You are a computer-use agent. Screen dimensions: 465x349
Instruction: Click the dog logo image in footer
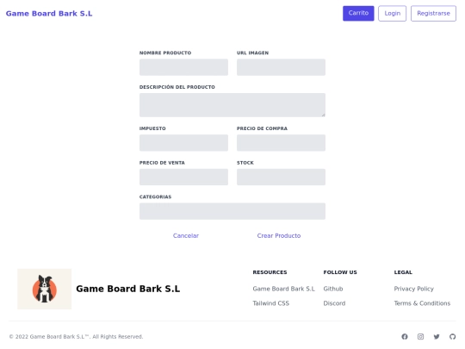[x=45, y=289]
